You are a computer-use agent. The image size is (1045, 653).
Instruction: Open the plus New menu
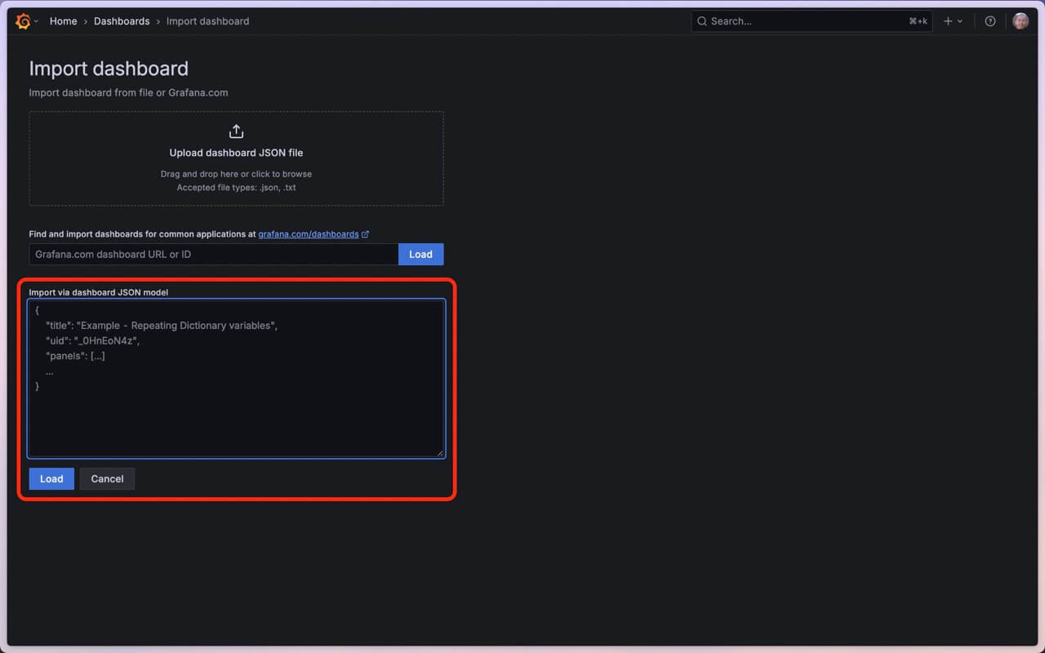[953, 21]
